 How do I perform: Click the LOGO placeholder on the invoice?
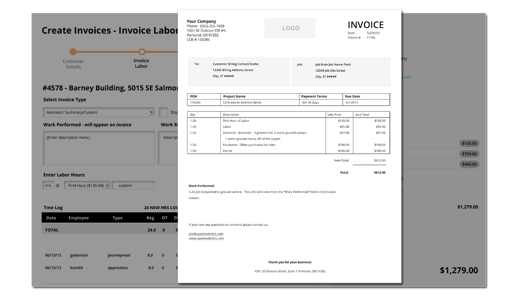[x=290, y=28]
